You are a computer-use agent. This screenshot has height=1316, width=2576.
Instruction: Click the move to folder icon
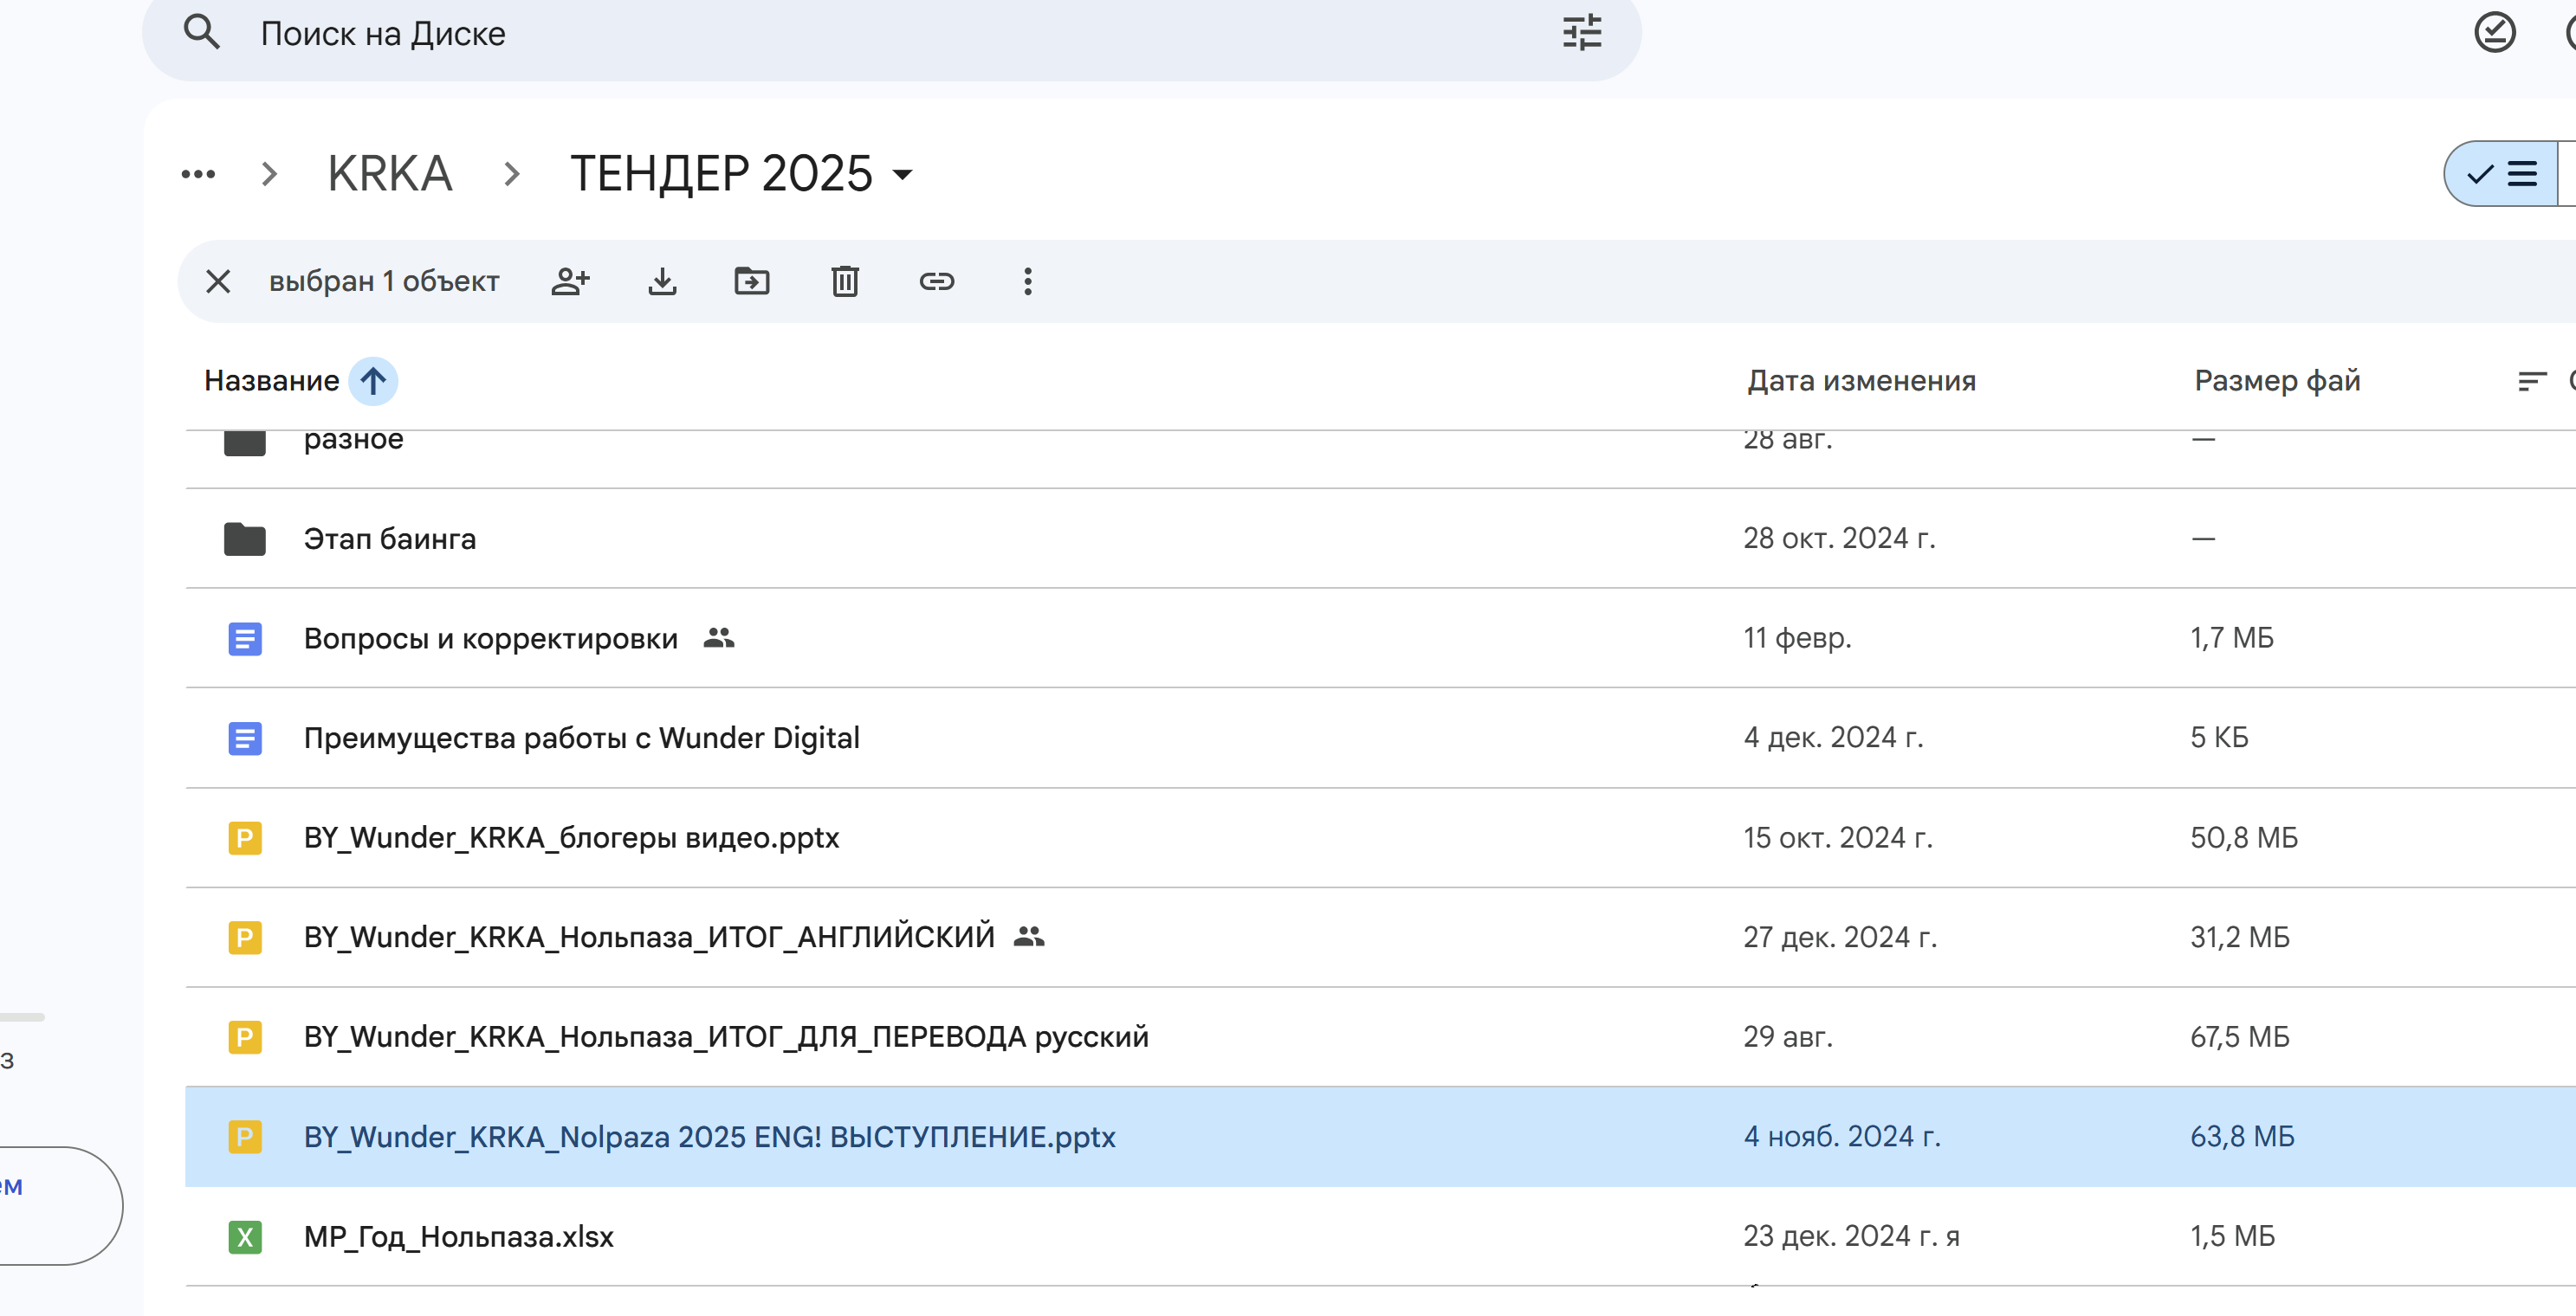coord(752,281)
